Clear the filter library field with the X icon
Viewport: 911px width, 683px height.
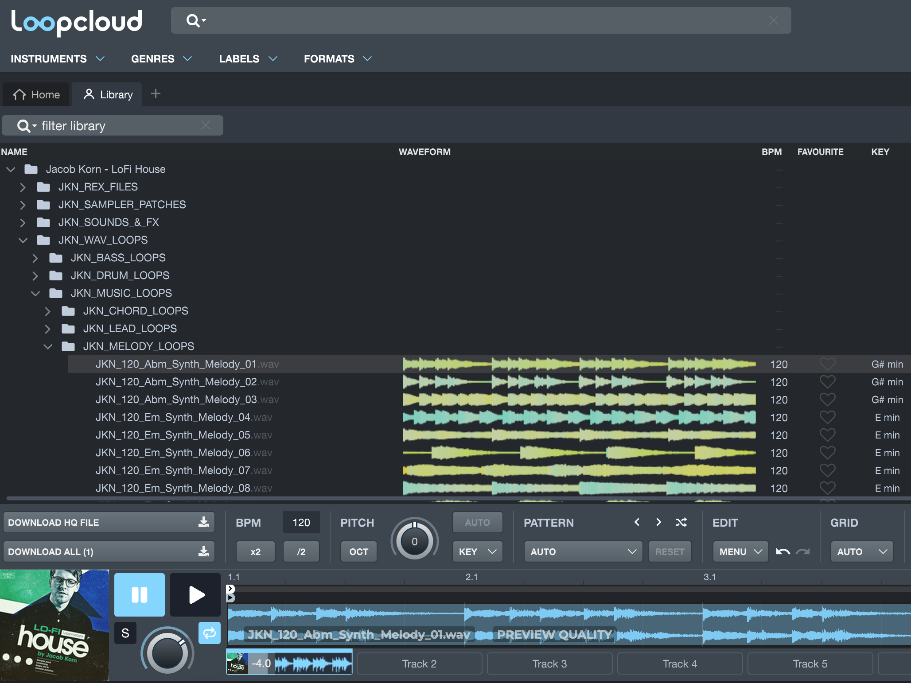[206, 125]
